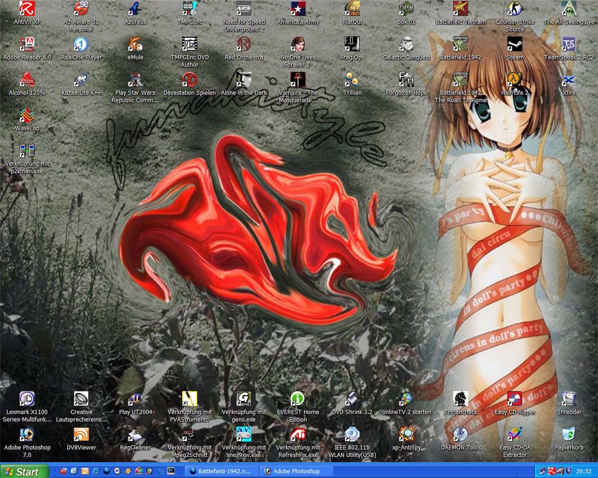598x478 pixels.
Task: Select Play Star Wars Republic Commando icon
Action: [x=135, y=79]
